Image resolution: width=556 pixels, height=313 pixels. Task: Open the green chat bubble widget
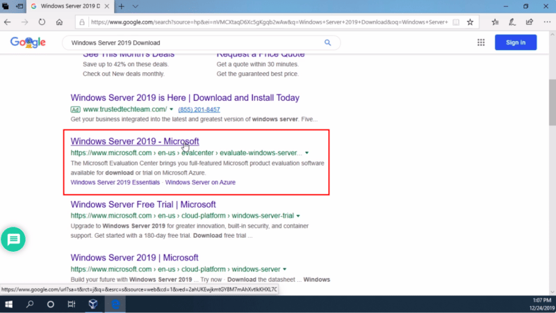13,239
